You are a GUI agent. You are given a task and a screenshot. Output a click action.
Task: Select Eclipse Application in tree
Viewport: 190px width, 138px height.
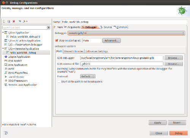pyautogui.click(x=19, y=57)
